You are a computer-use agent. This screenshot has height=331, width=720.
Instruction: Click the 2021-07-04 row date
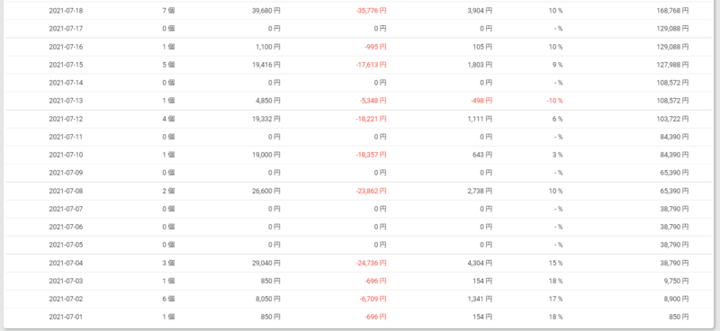click(x=66, y=263)
